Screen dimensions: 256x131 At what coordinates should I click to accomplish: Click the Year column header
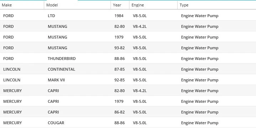coord(117,5)
